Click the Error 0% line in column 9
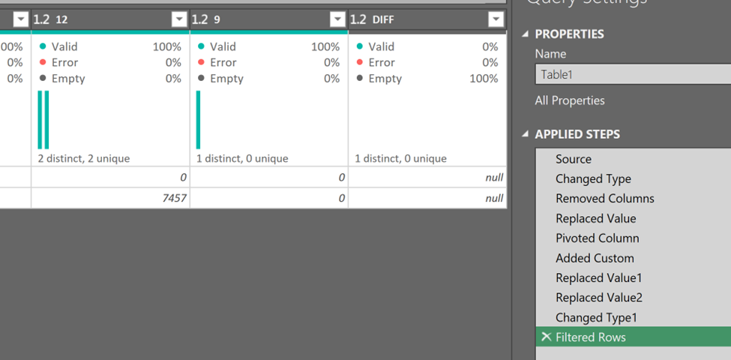The image size is (731, 360). click(269, 62)
